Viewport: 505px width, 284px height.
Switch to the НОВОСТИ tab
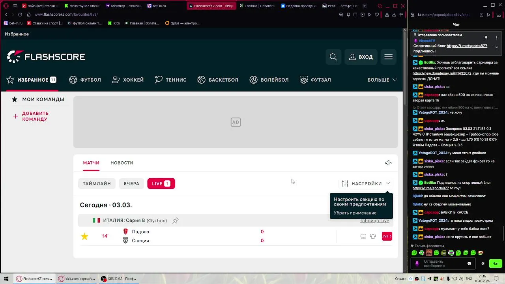pos(122,163)
